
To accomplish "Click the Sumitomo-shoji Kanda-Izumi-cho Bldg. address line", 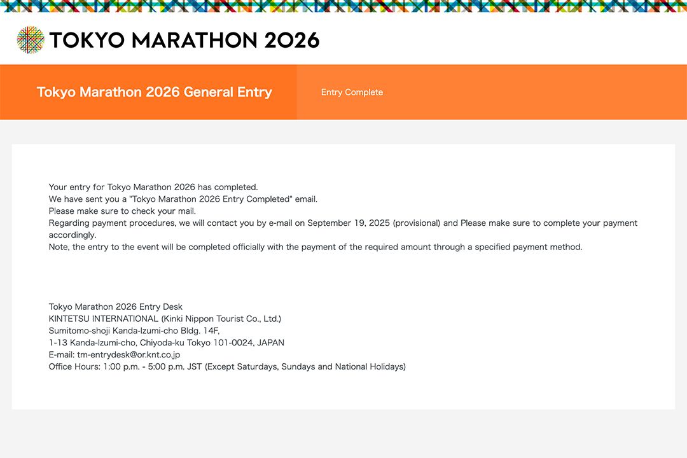I will [x=134, y=331].
